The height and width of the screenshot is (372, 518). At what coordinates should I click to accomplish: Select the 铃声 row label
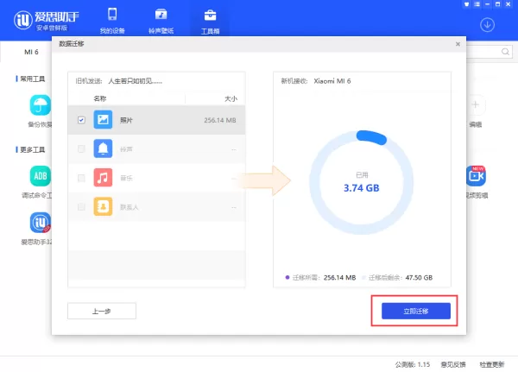pos(126,149)
